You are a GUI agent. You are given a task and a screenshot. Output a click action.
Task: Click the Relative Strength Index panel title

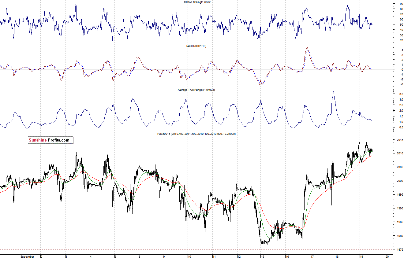(x=196, y=2)
